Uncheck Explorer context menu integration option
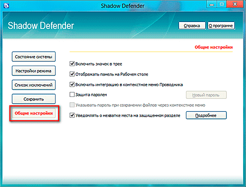The image size is (246, 187). click(72, 84)
